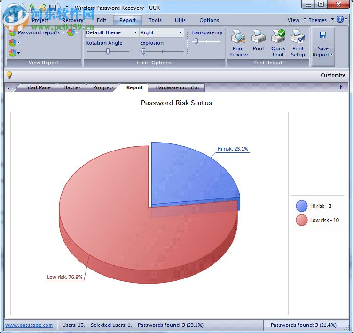Click 'Users: 13,' in the status bar
Screen dimensions: 353x333
(73, 325)
